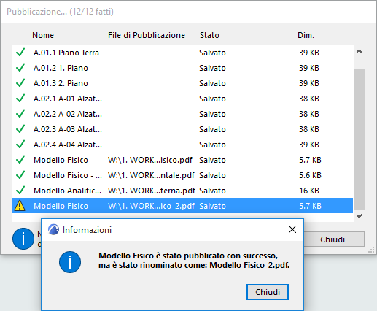Click the Informazioni message text
The height and width of the screenshot is (311, 377).
click(194, 260)
